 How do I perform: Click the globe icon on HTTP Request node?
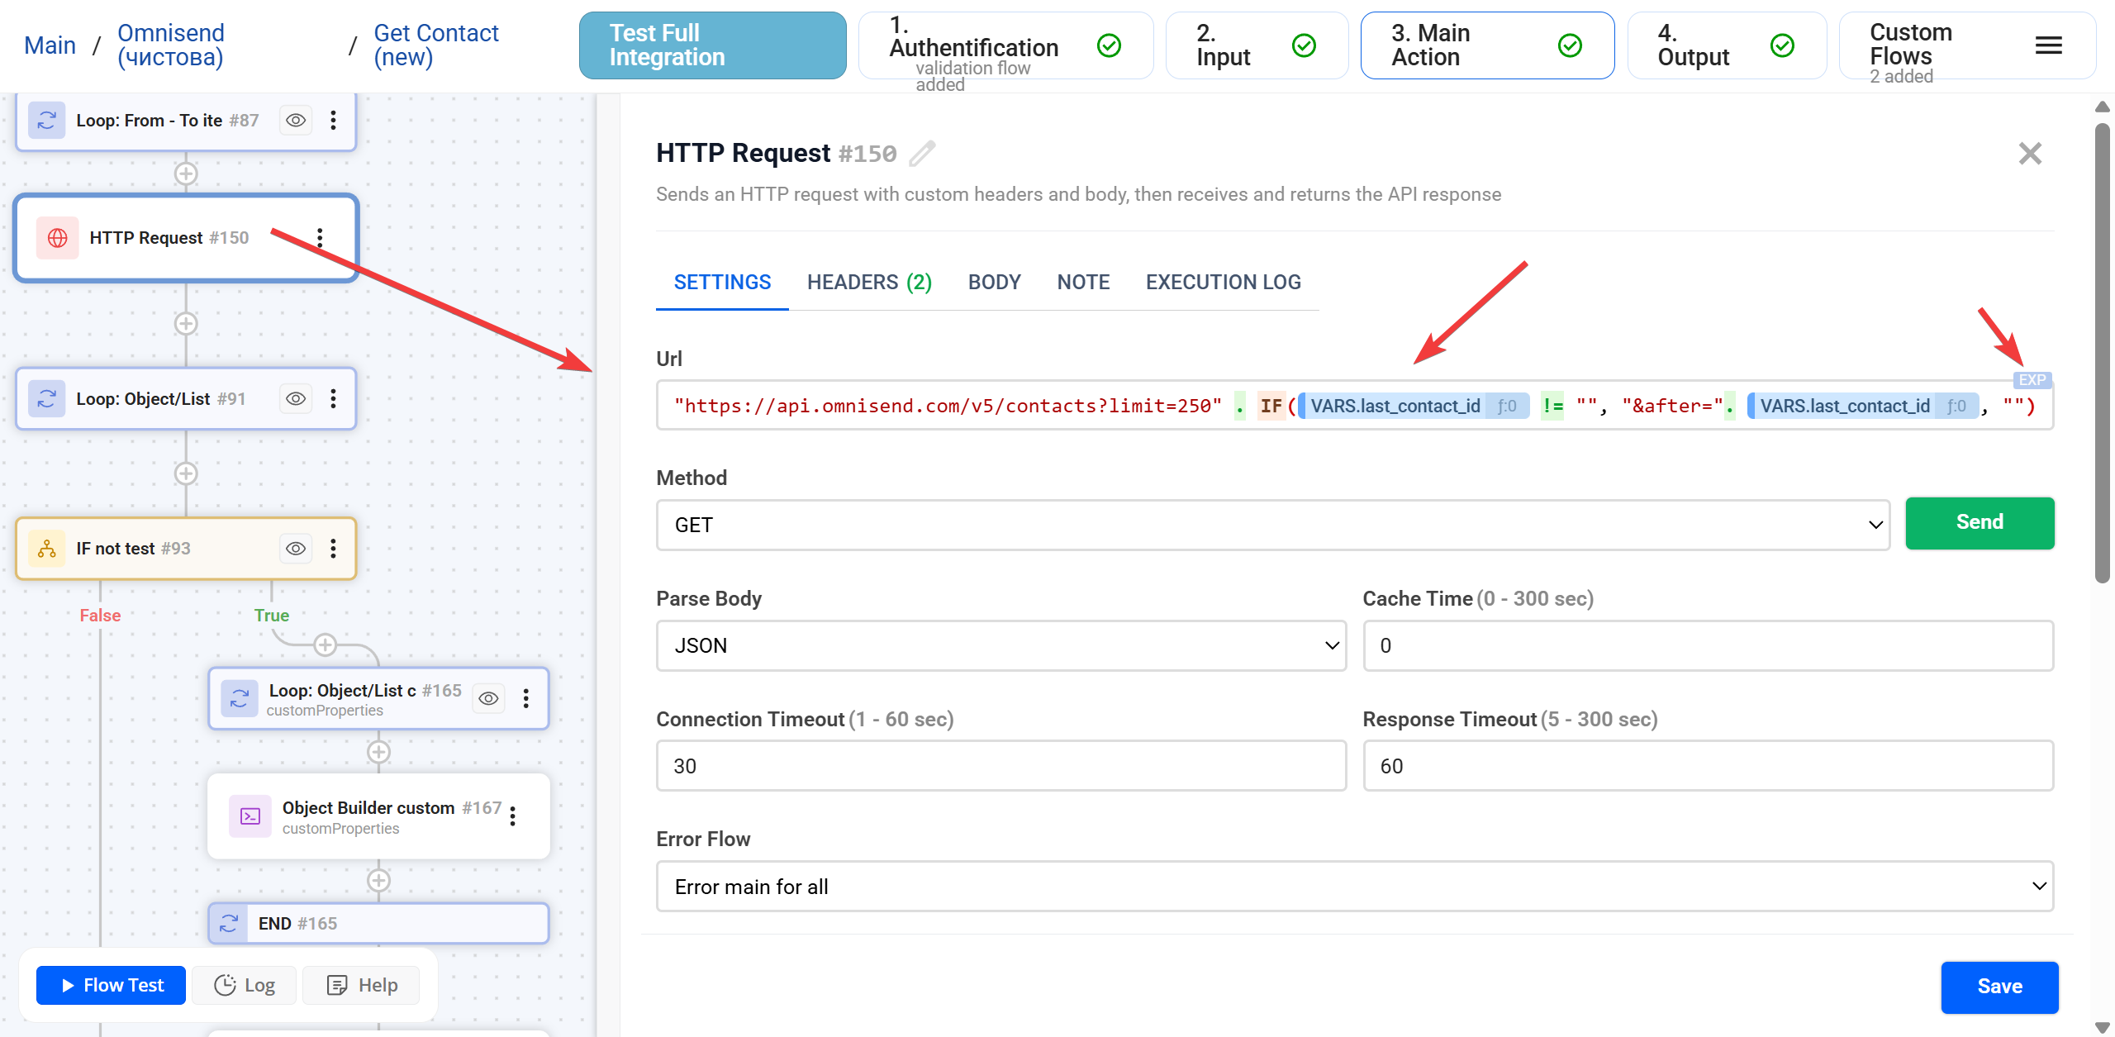(58, 238)
